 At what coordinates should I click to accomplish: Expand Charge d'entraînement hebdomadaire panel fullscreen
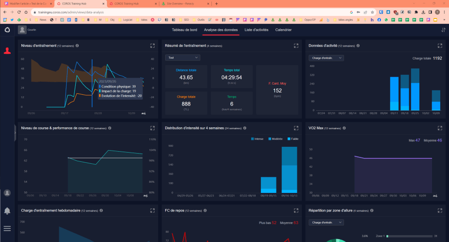pos(153,210)
